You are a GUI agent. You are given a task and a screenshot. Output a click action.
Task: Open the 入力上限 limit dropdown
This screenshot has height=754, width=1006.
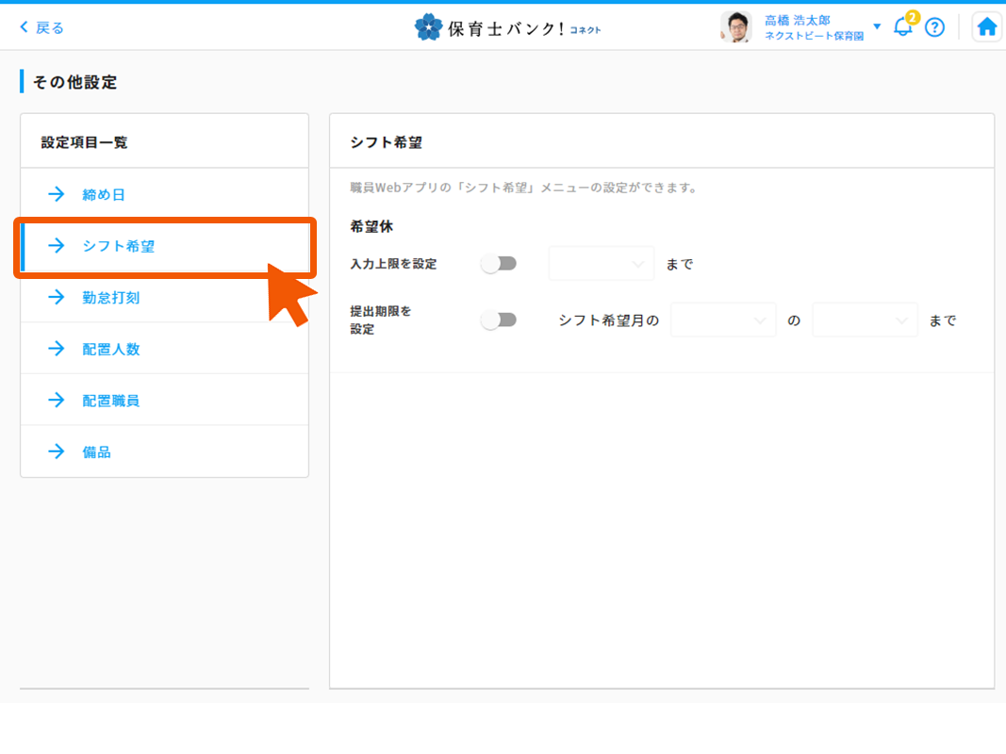point(601,265)
